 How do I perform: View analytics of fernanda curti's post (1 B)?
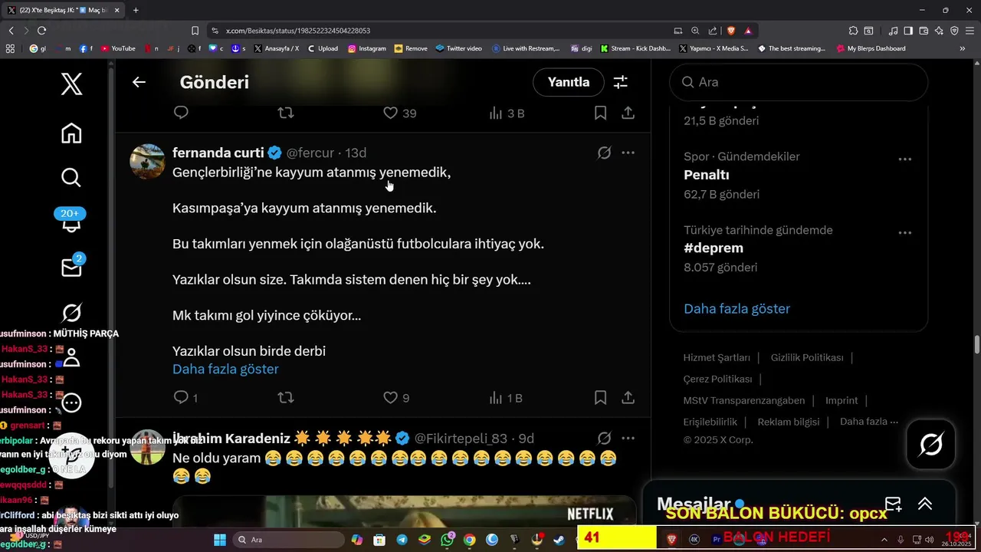(506, 398)
